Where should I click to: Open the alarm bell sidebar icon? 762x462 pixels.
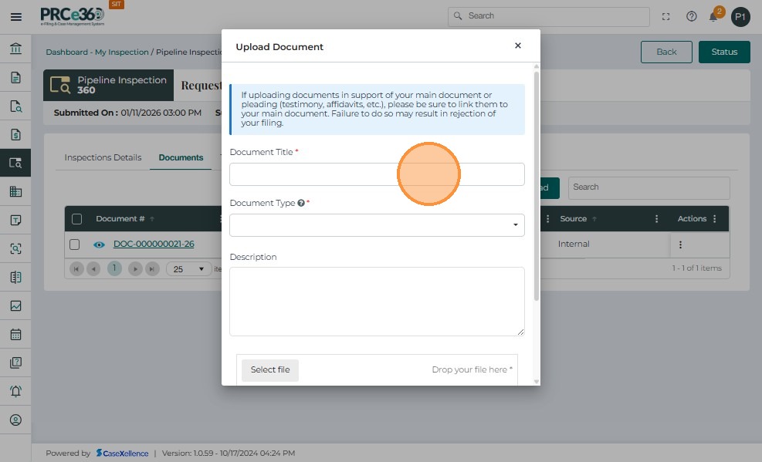click(15, 391)
